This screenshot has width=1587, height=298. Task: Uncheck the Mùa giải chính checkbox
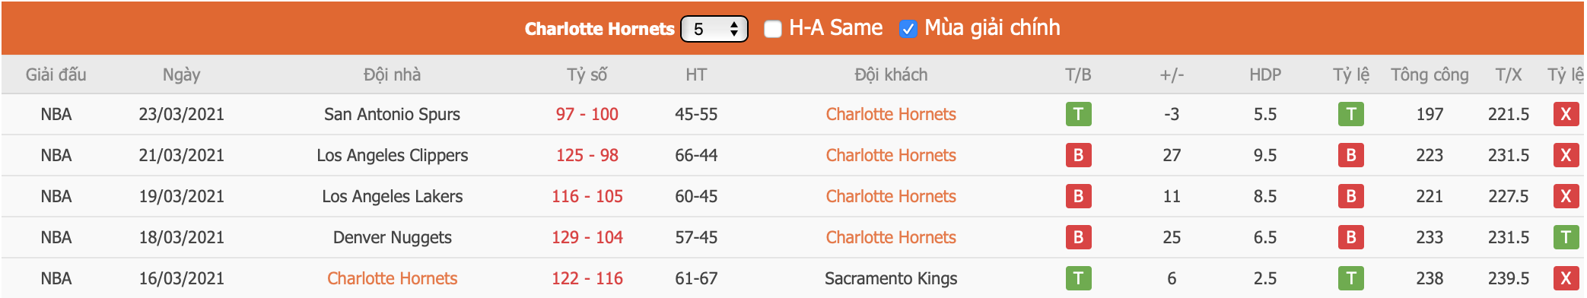point(907,29)
